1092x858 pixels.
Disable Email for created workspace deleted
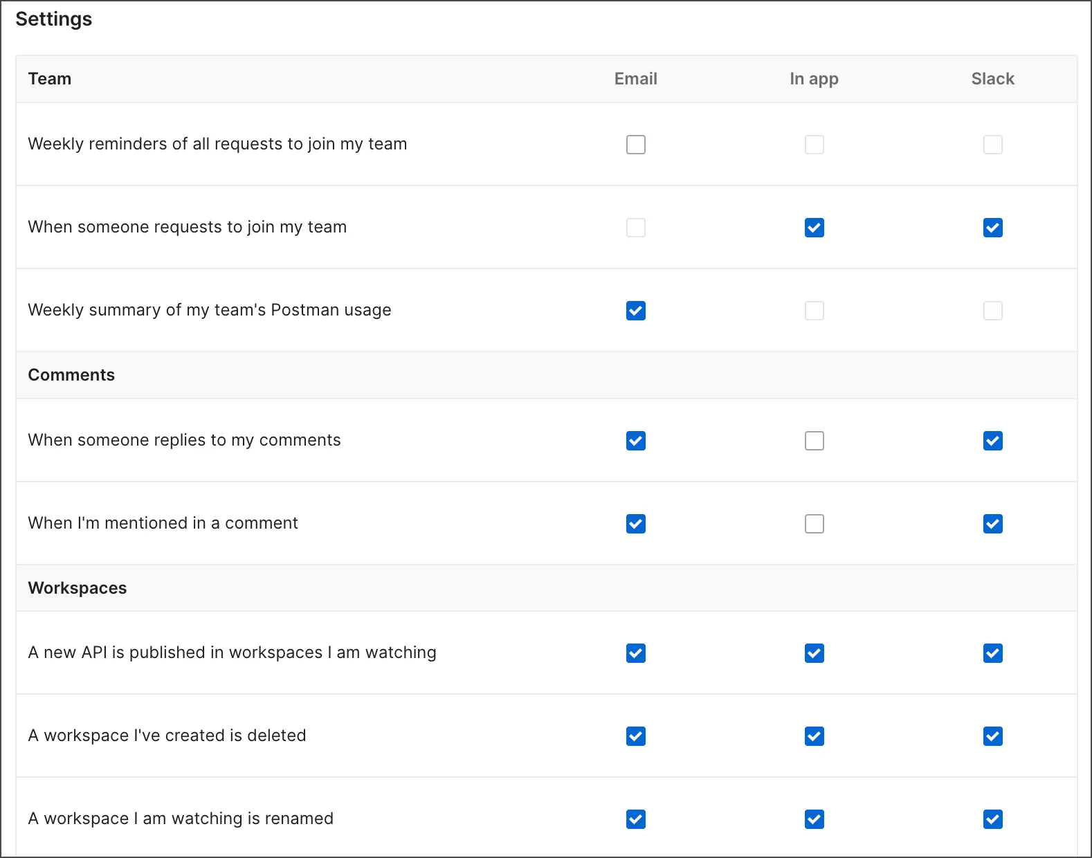tap(635, 736)
